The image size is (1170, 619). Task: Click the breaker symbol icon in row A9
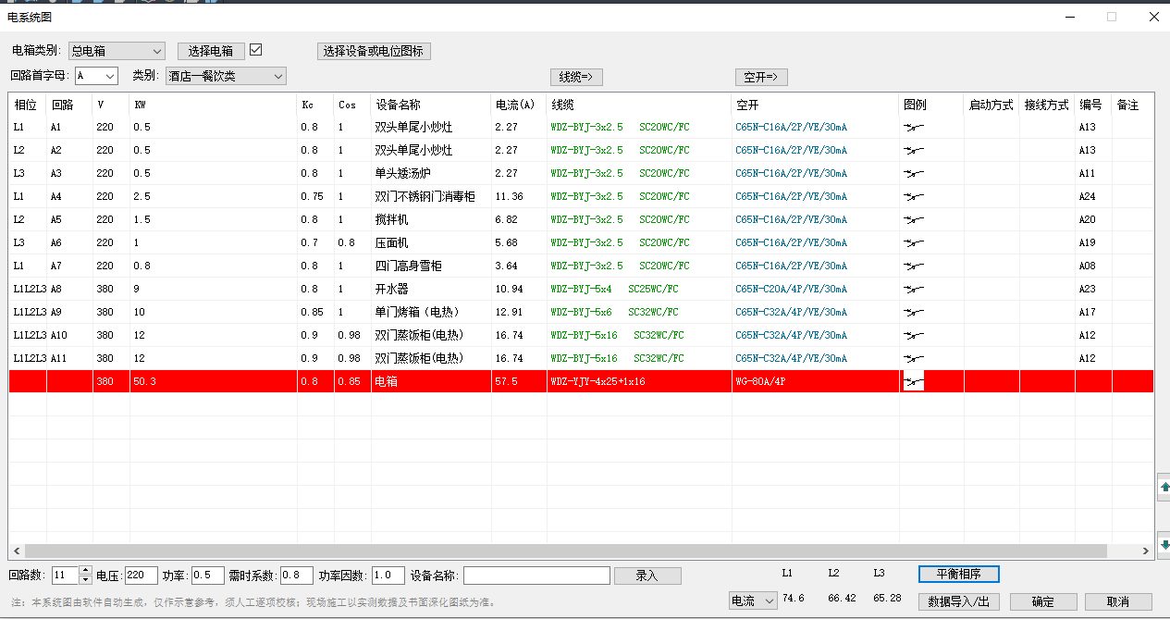pos(914,313)
